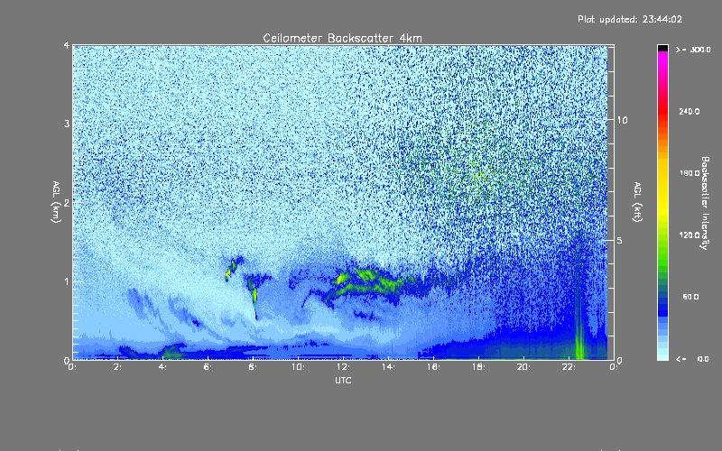Click the '>= 300.0' colorbar label
This screenshot has height=451, width=722.
[693, 50]
